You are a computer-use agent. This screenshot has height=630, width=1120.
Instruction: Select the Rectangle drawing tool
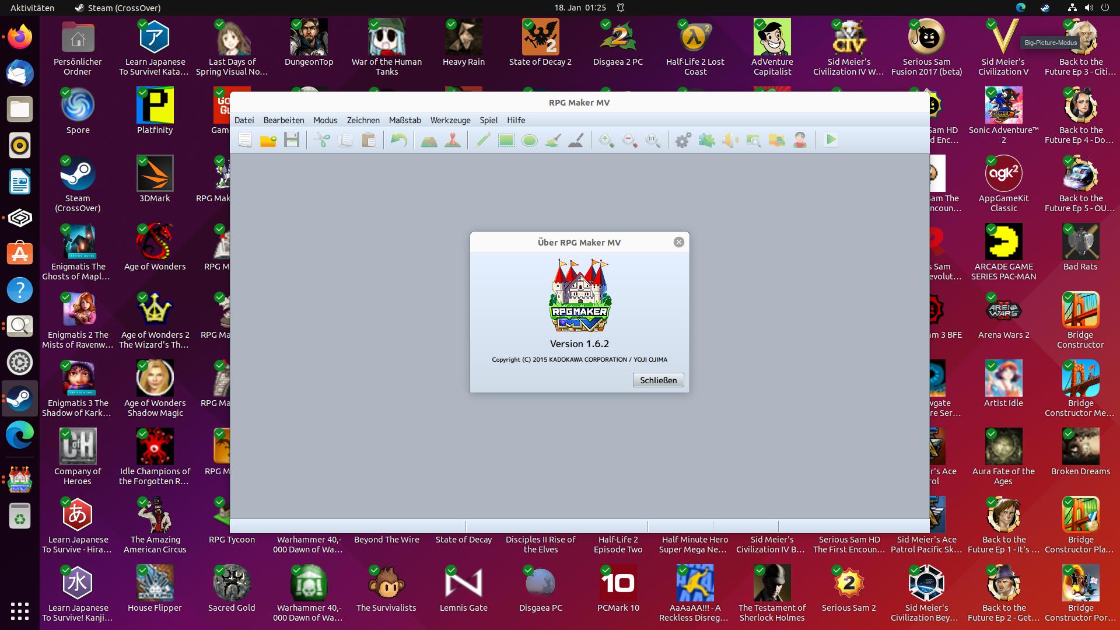(x=506, y=140)
